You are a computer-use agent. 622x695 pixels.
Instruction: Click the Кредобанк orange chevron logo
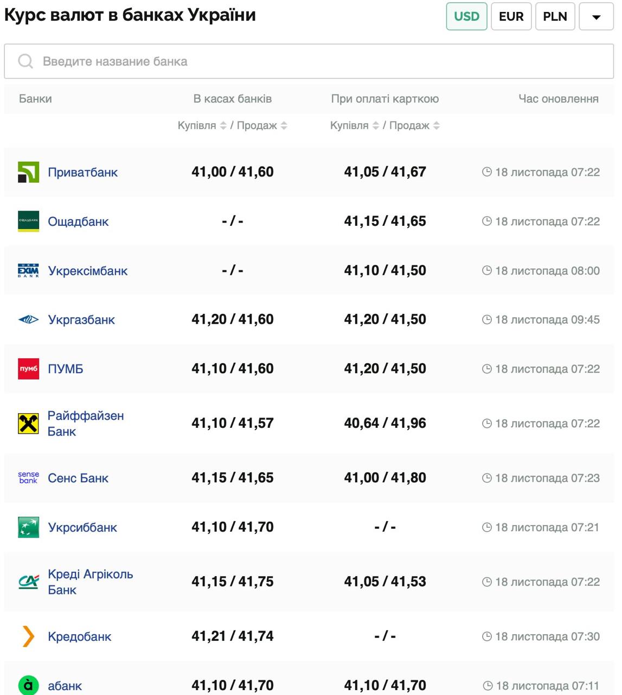[28, 636]
